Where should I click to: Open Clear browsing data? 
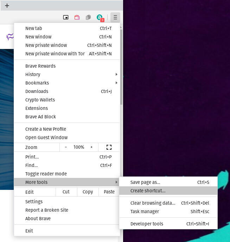click(x=168, y=203)
